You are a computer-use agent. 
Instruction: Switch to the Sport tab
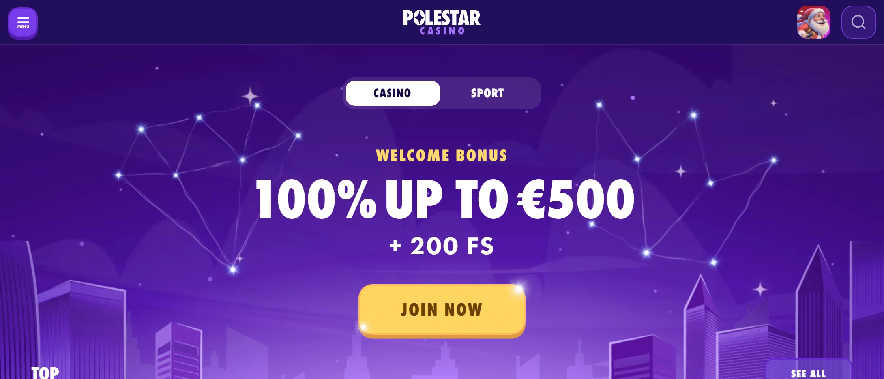(487, 93)
